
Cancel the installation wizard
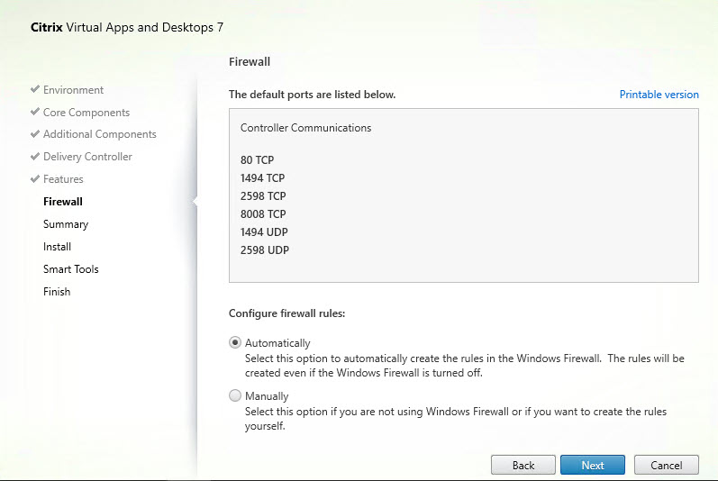(x=666, y=465)
